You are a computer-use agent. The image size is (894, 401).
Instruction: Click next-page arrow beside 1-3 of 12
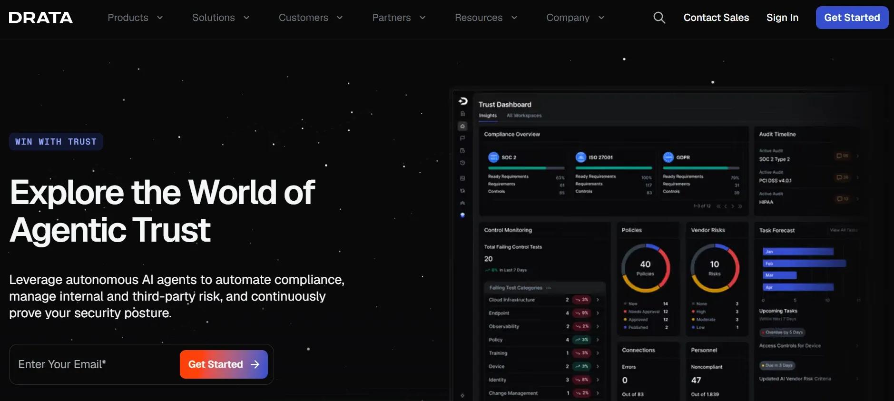[x=733, y=206]
